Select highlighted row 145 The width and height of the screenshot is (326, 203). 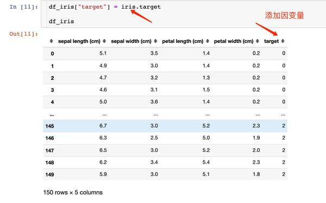[165, 126]
